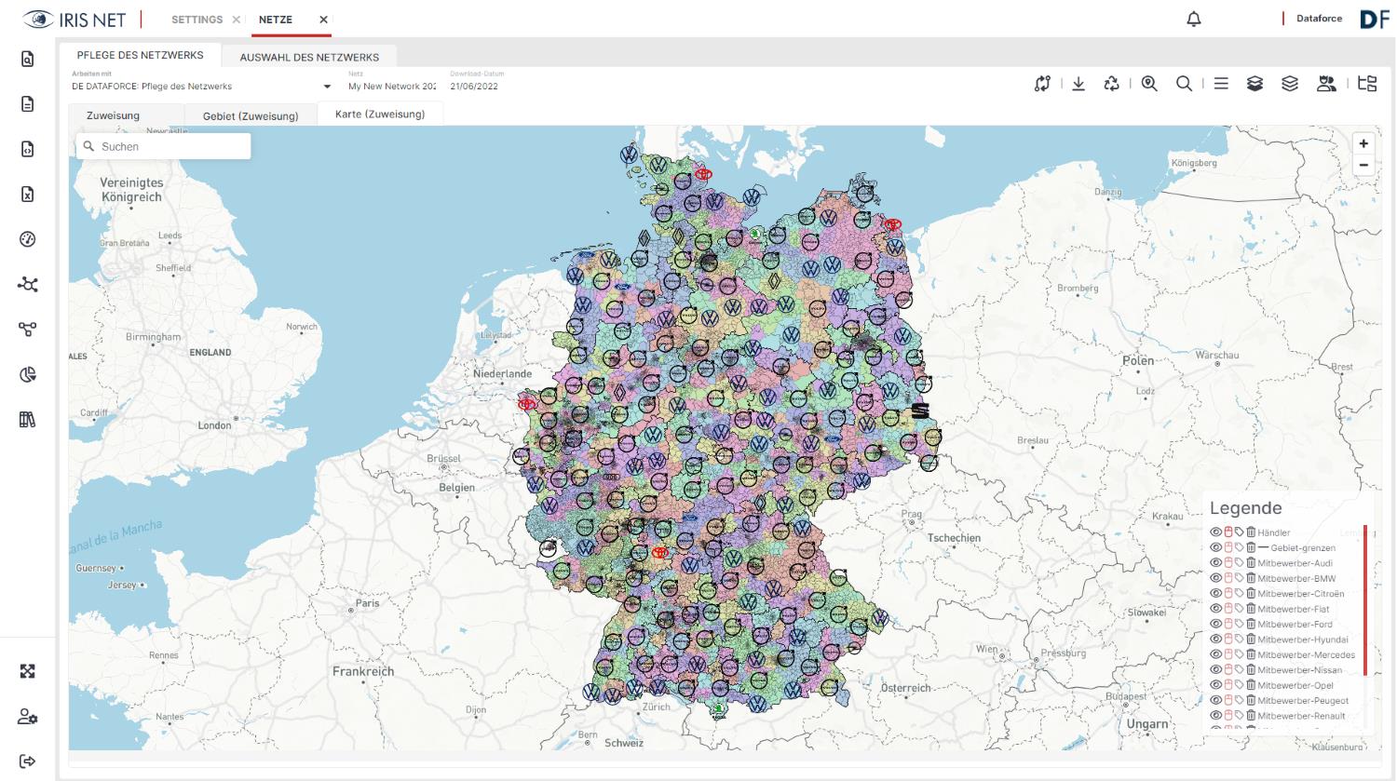Select the NETZE top tab

point(276,20)
